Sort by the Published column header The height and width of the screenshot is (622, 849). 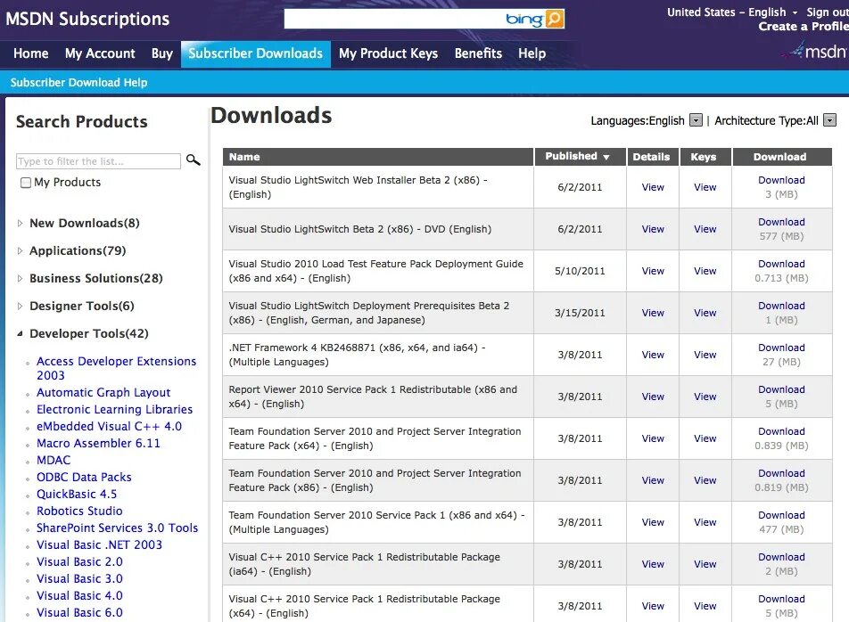pos(580,156)
